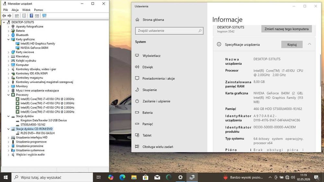Click the Wyświetlacz display icon in Settings
The image size is (324, 182).
(x=137, y=55)
